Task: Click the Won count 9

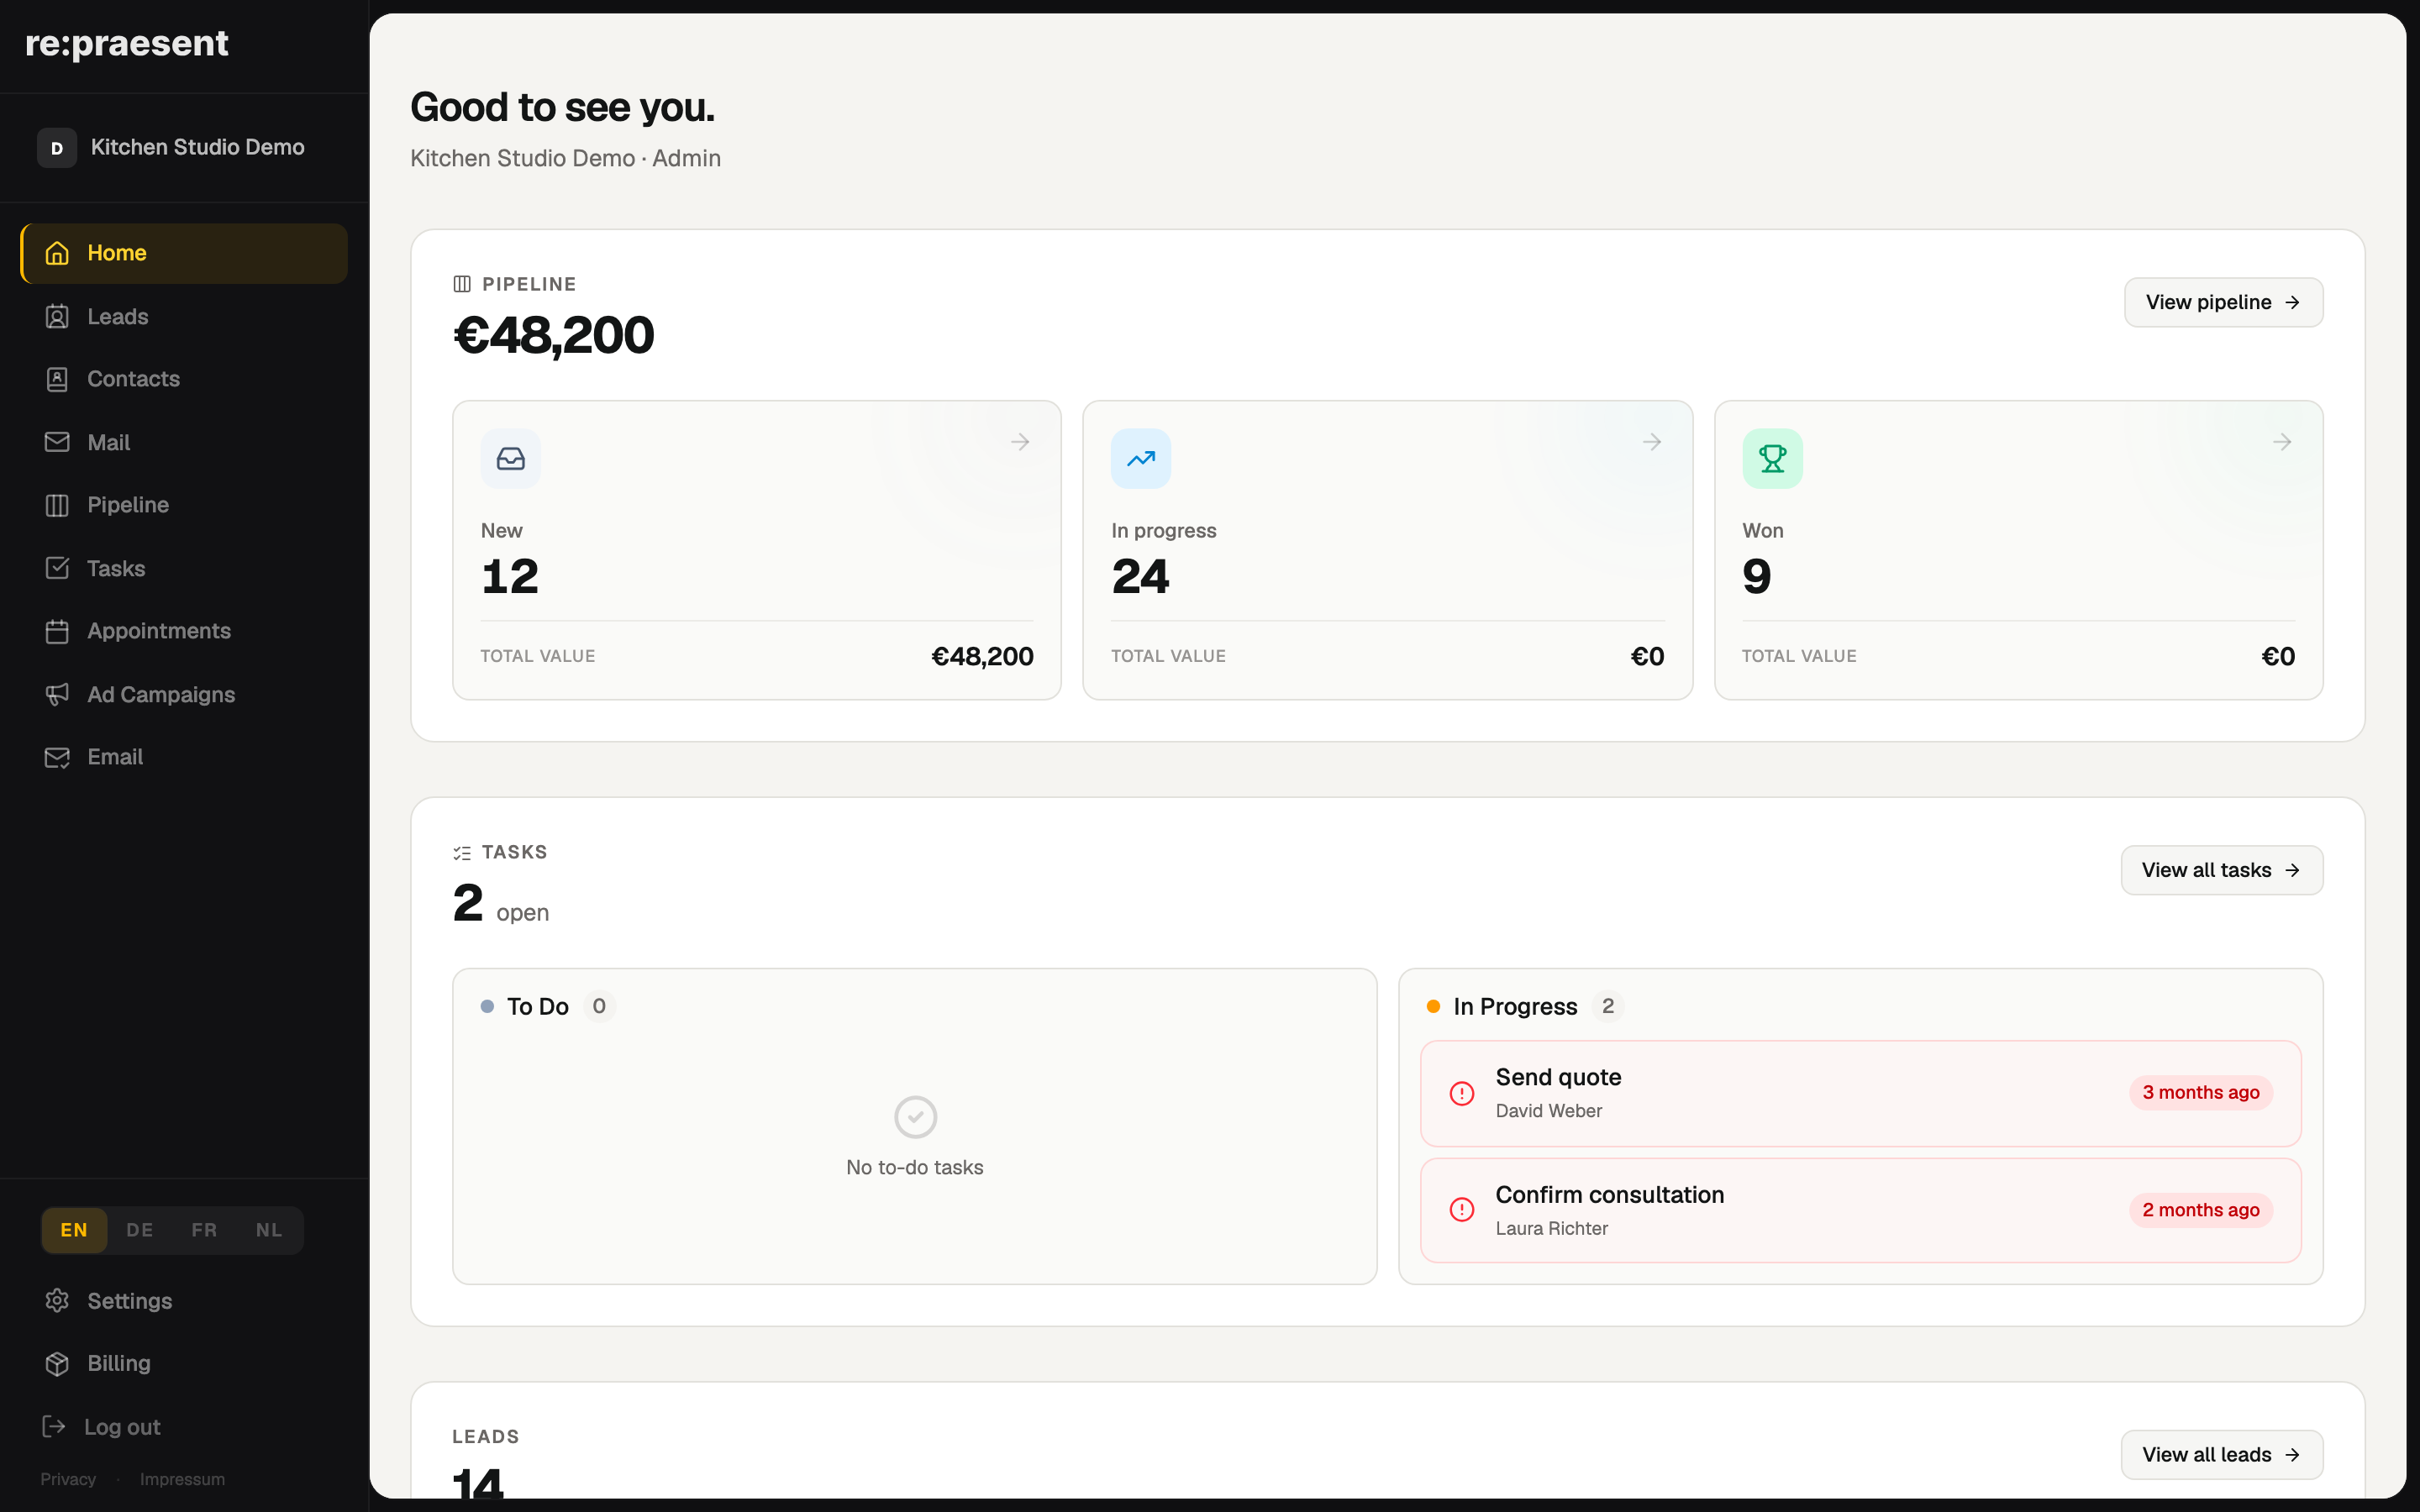Action: (1757, 577)
